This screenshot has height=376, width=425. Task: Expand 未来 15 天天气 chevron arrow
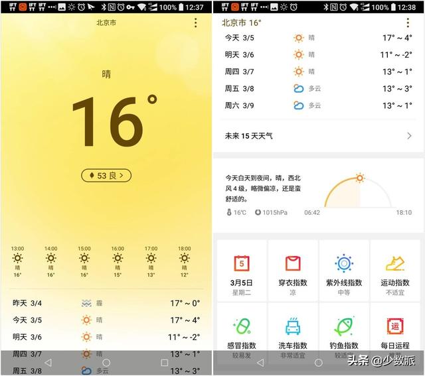pyautogui.click(x=409, y=136)
